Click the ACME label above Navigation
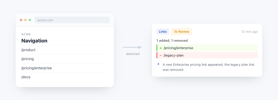278x100 pixels. tap(26, 34)
